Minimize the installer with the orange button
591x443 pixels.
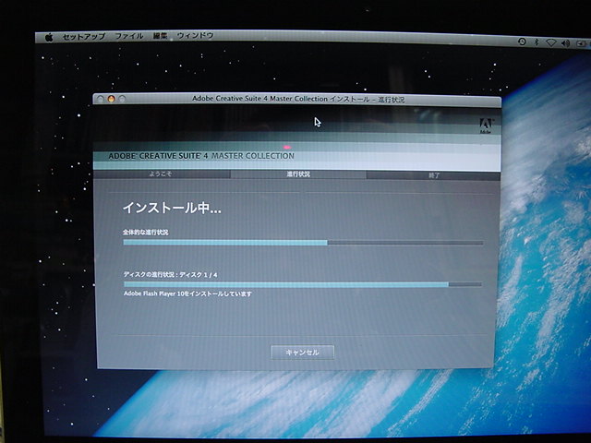pos(111,99)
